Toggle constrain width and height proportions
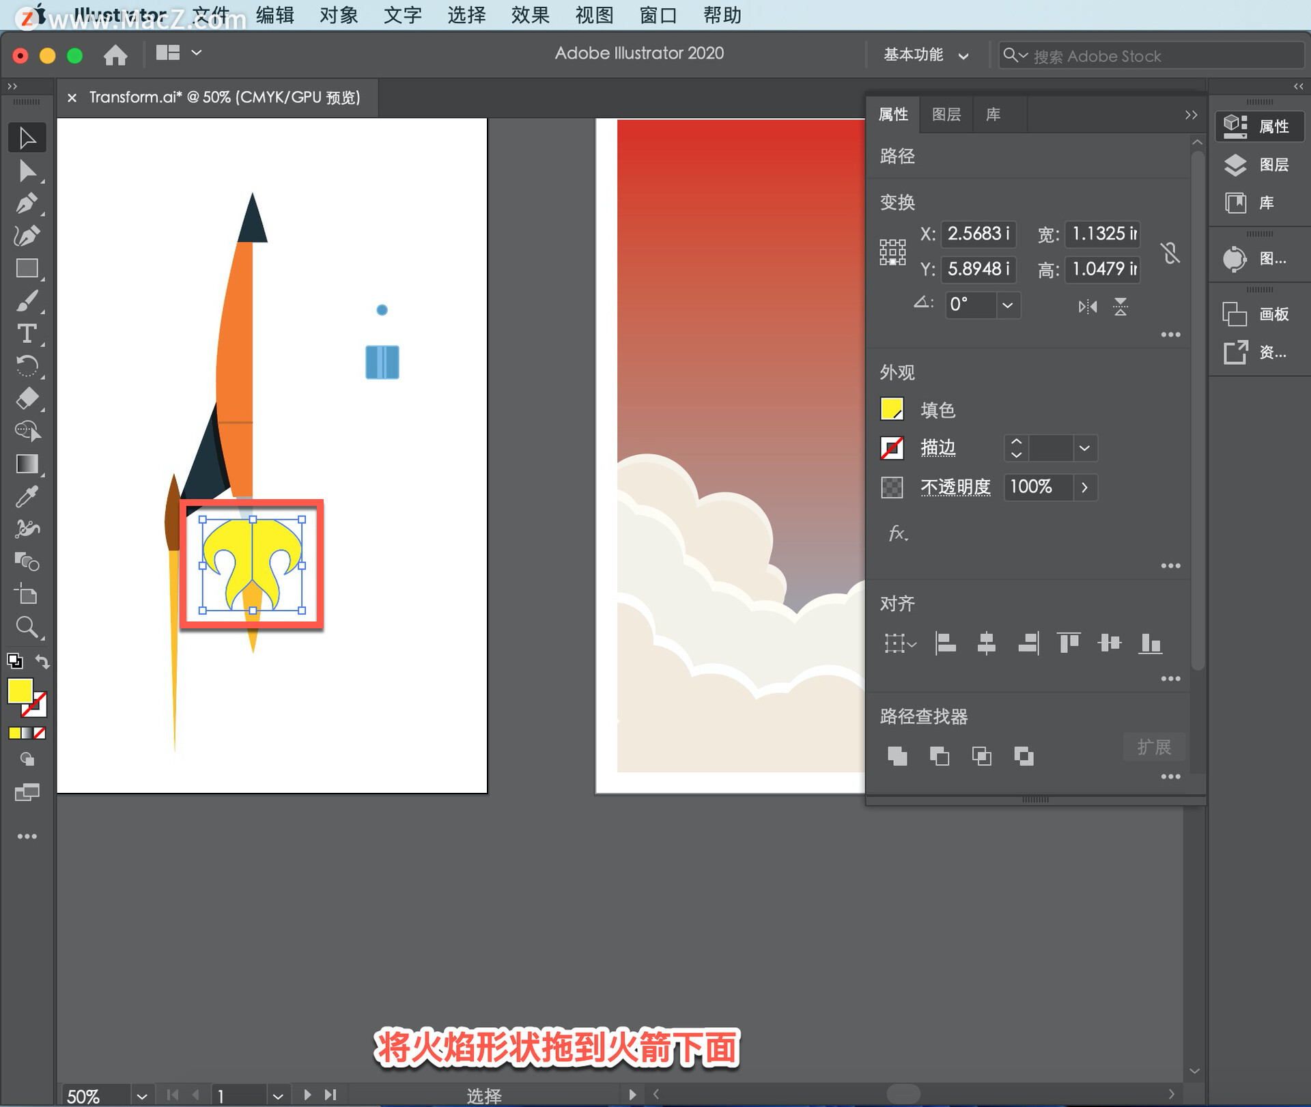The height and width of the screenshot is (1107, 1311). tap(1170, 253)
